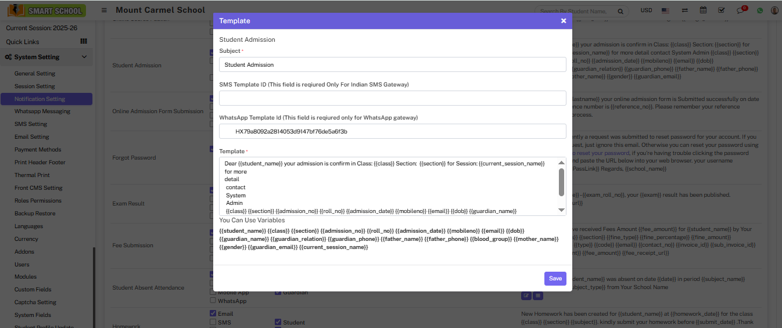This screenshot has width=782, height=328.
Task: Open the task checklist icon in header
Action: pos(721,10)
